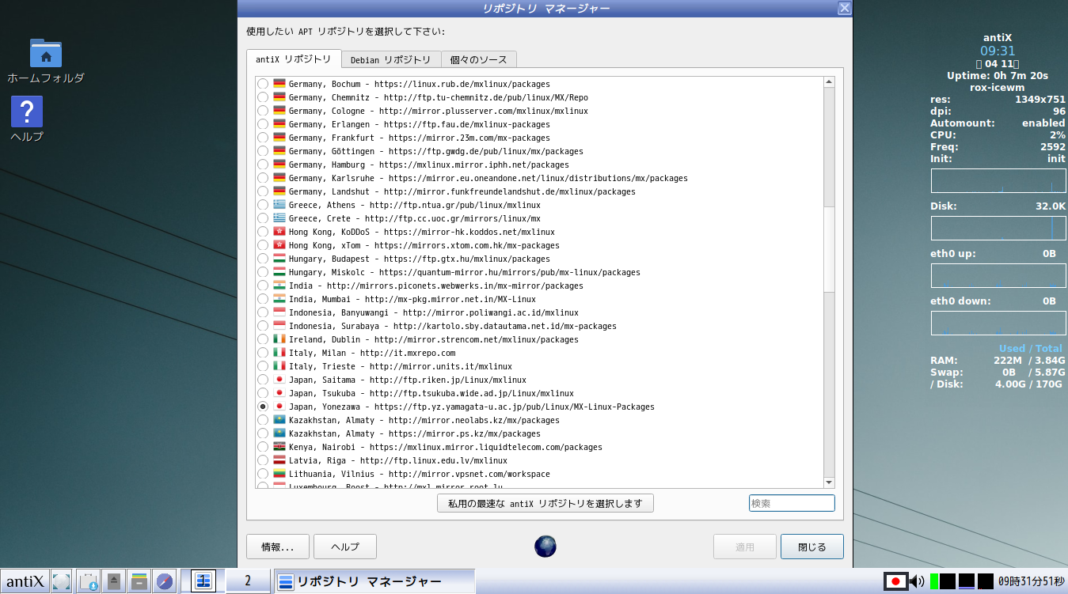1068x594 pixels.
Task: Switch to the antiX リポジトリ tab
Action: 294,59
